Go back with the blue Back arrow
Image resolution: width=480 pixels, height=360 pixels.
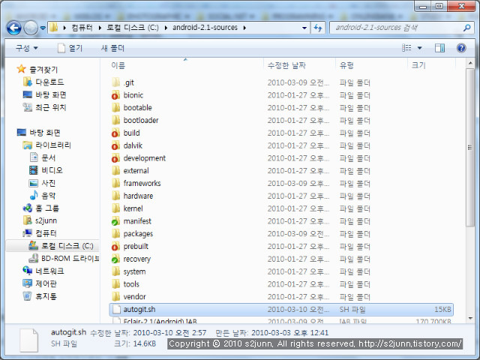coord(13,28)
